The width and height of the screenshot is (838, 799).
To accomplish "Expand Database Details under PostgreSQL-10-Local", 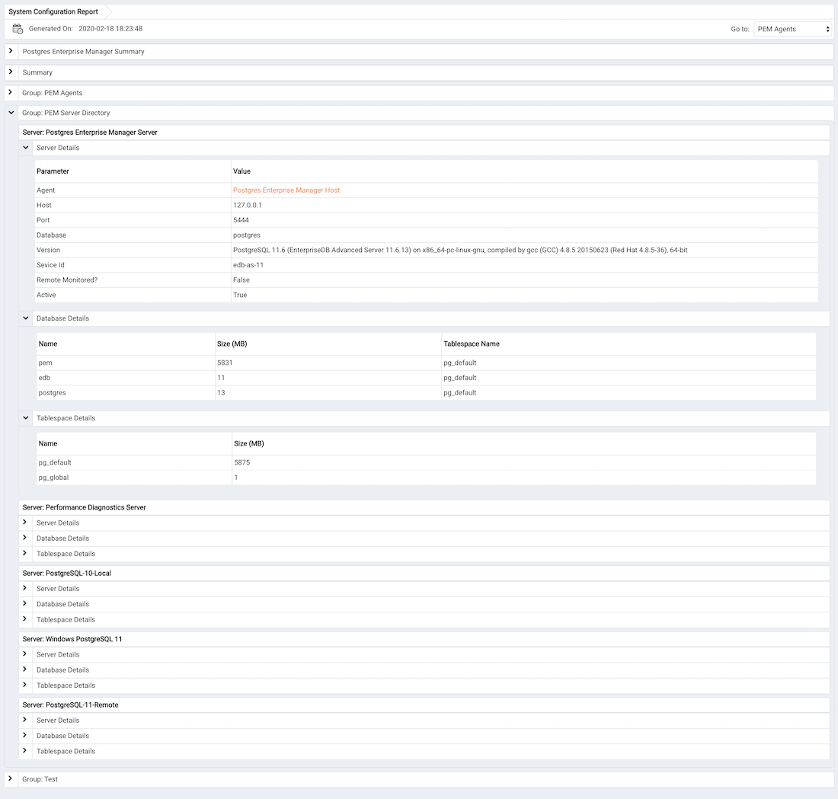I will point(24,603).
